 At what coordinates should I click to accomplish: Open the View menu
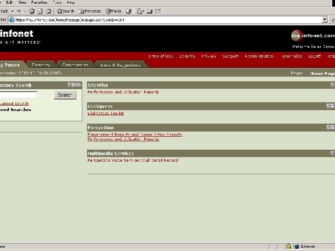[x=22, y=2]
